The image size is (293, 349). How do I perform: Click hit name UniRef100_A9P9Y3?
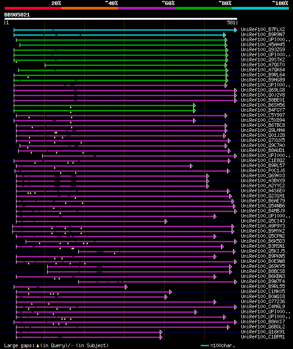(x=263, y=226)
